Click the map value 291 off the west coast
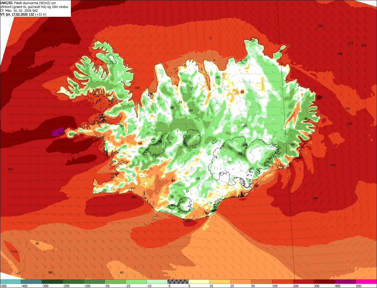377x288 pixels. click(x=10, y=169)
